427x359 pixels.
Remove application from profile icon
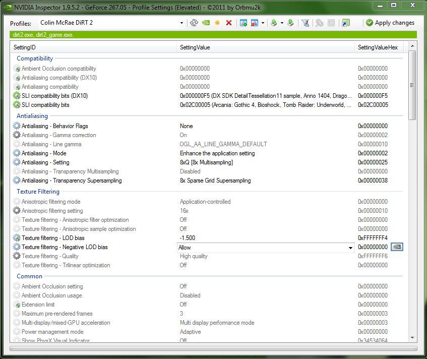tap(255, 23)
